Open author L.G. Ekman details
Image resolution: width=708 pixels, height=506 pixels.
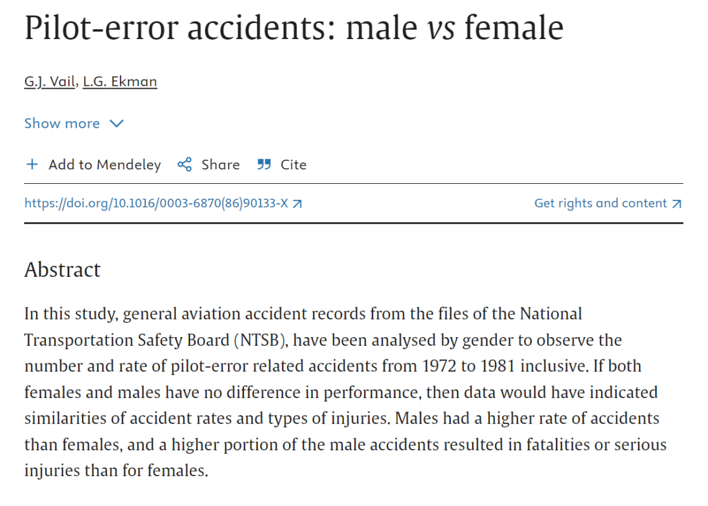point(120,82)
